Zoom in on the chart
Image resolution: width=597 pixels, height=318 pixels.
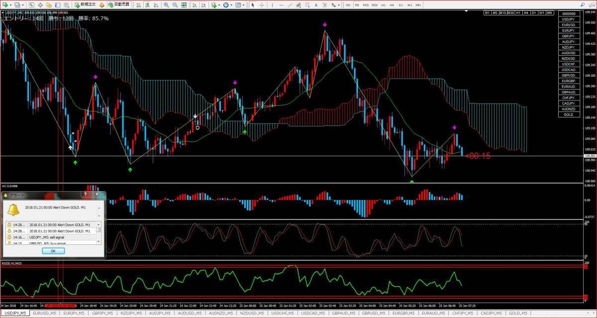pyautogui.click(x=166, y=4)
